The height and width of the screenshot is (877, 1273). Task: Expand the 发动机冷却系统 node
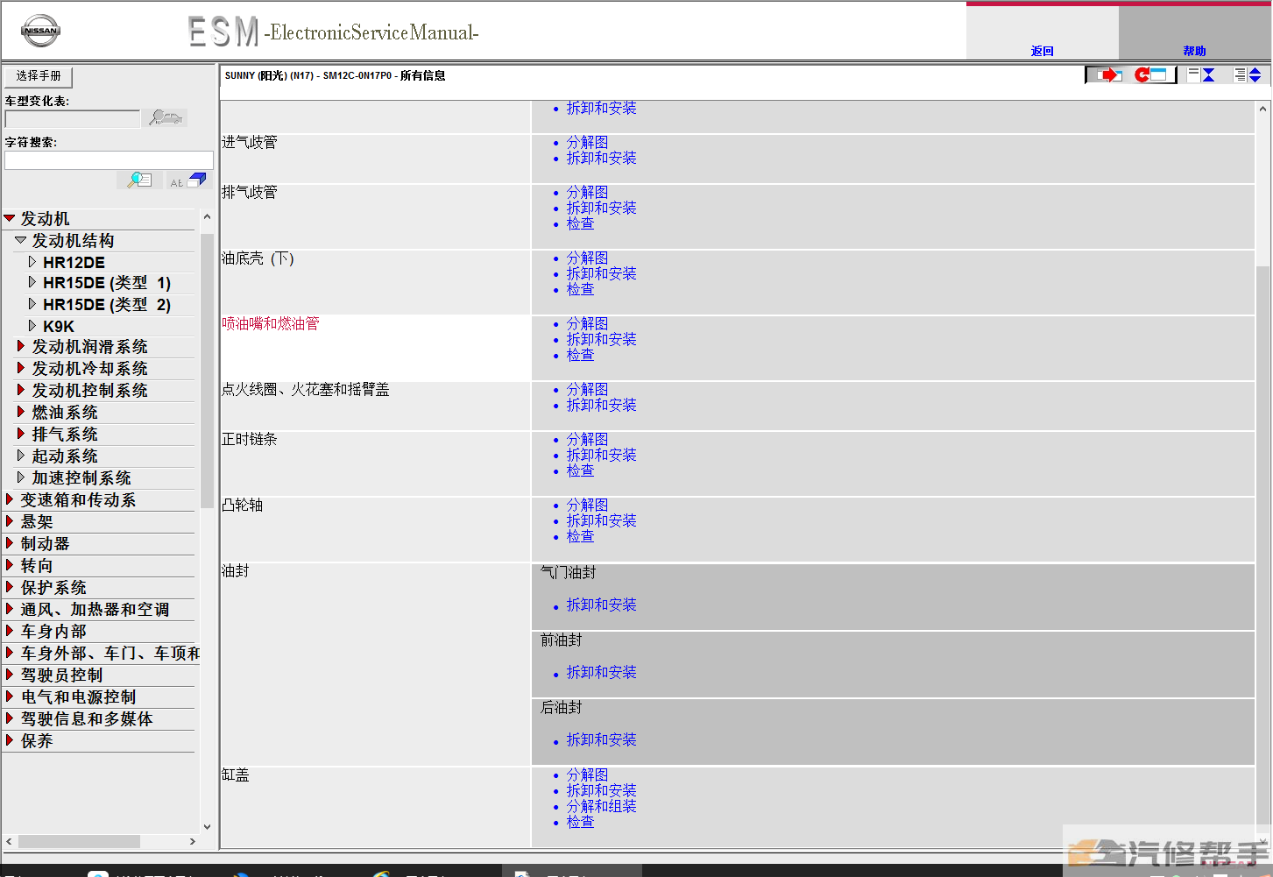click(x=21, y=368)
